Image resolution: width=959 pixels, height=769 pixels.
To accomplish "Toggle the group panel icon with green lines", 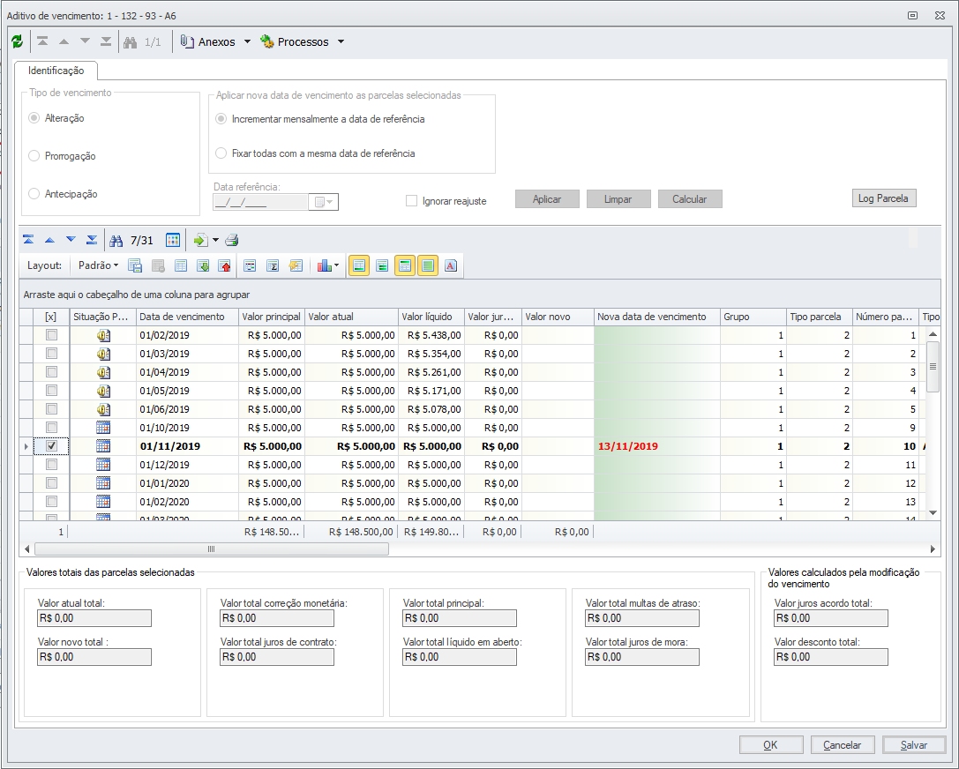I will (x=382, y=266).
